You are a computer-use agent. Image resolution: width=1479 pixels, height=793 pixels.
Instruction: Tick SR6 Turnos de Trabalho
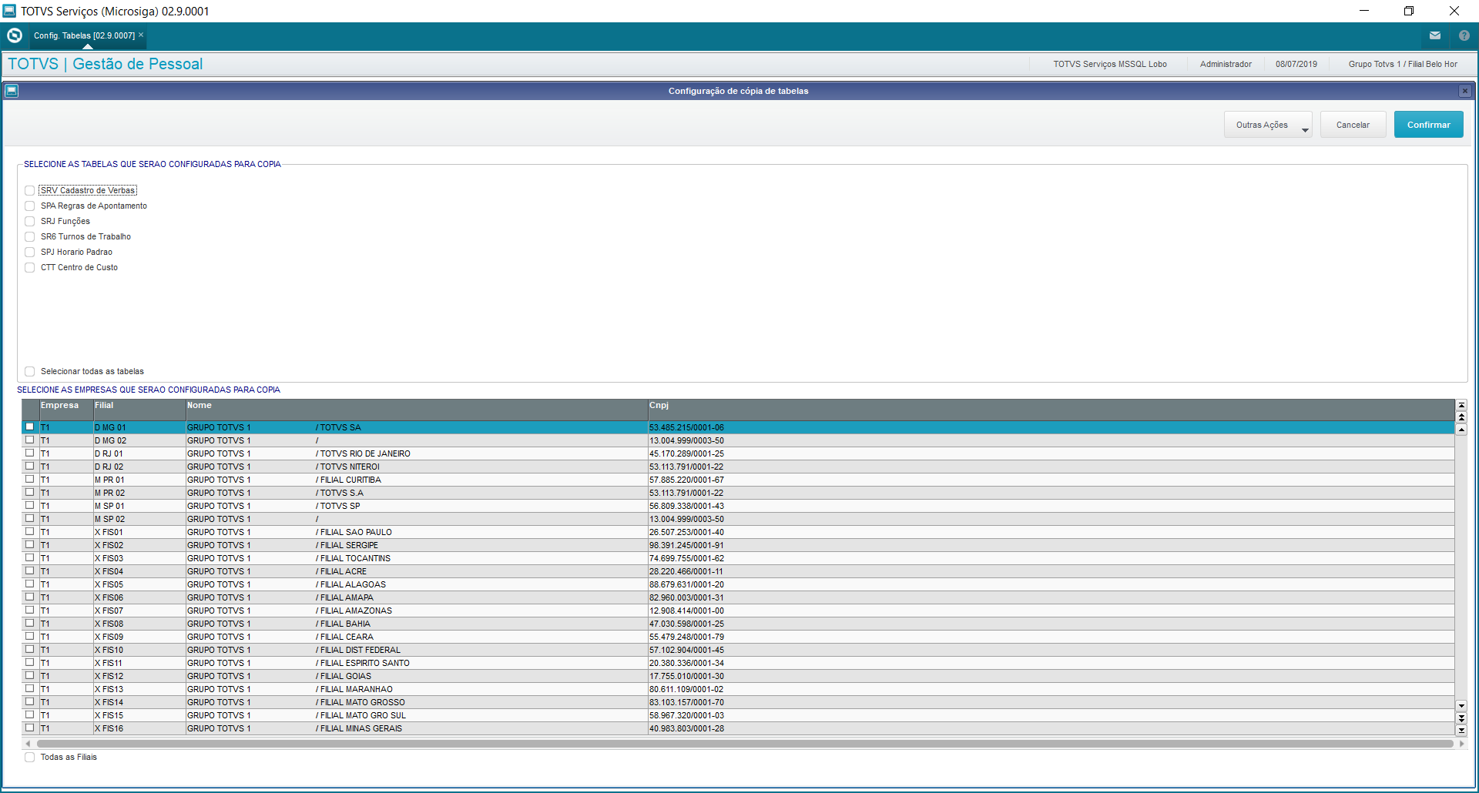(29, 236)
